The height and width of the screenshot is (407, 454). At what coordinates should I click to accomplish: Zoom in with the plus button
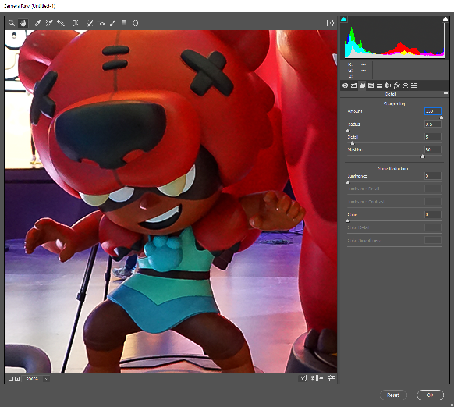(18, 379)
